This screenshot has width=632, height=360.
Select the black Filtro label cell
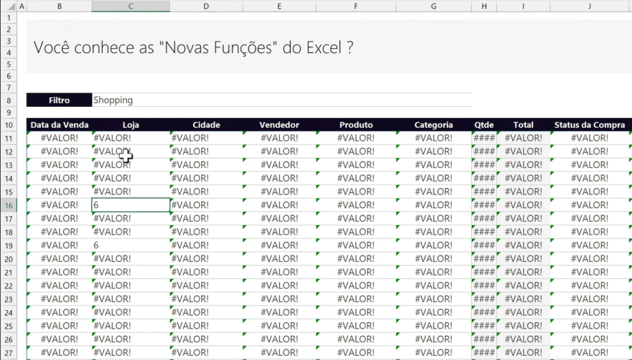pos(59,100)
